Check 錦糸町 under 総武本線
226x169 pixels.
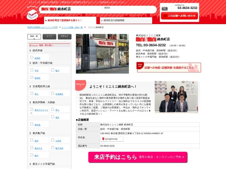pyautogui.click(x=32, y=57)
